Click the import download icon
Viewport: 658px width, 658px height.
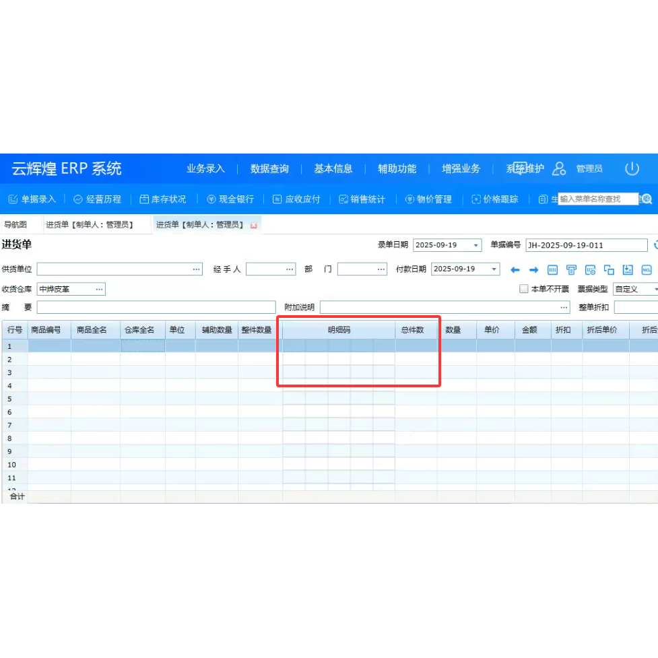point(628,270)
